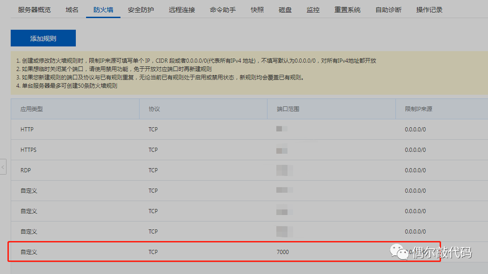488x274 pixels.
Task: Click TCP in the HTTP row
Action: click(153, 129)
